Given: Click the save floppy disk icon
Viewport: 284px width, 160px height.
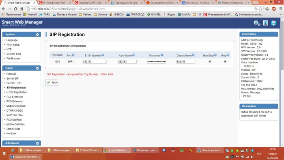Looking at the screenshot, I should click(x=274, y=23).
